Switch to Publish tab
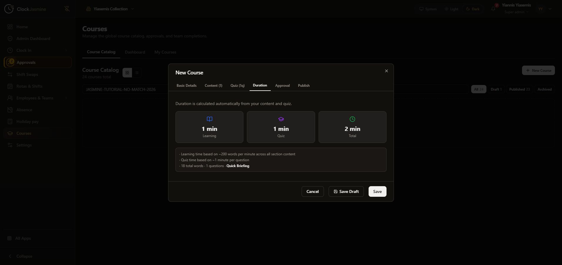Image resolution: width=562 pixels, height=265 pixels. click(304, 86)
